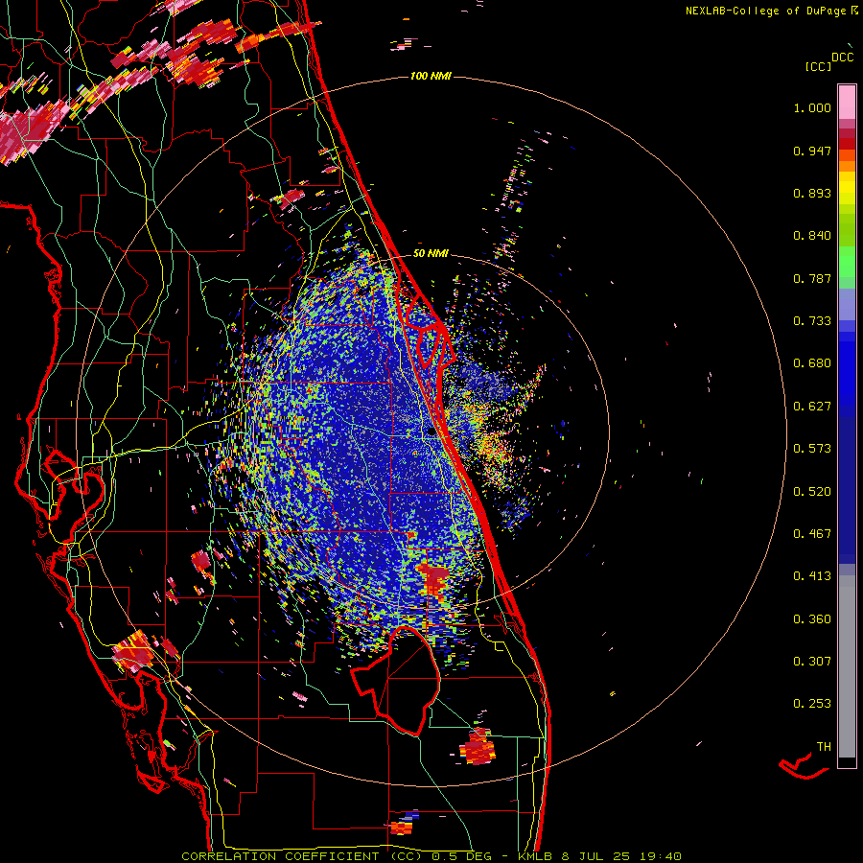Select the 0.947 scale value
Viewport: 863px width, 863px height.
pyautogui.click(x=812, y=151)
